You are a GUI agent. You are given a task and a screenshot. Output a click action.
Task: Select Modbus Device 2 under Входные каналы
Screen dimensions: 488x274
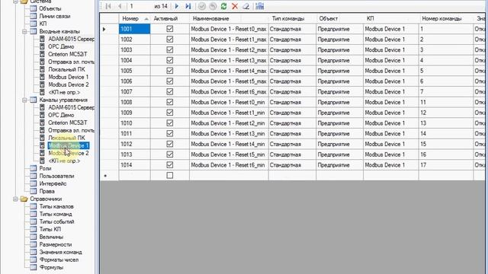[x=69, y=84]
